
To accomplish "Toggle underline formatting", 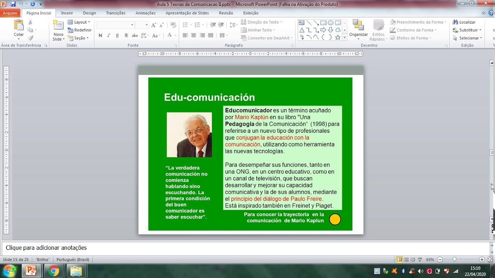I will [117, 36].
